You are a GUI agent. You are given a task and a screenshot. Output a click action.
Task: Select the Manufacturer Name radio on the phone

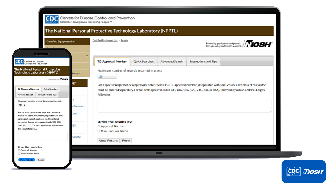point(19,153)
